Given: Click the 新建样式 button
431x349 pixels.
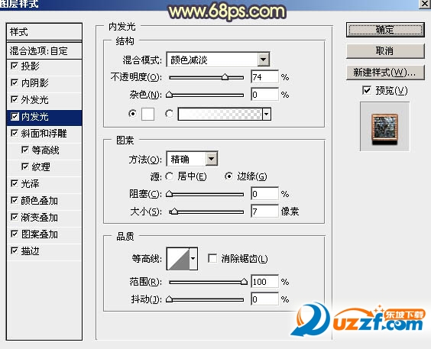Looking at the screenshot, I should (x=385, y=73).
